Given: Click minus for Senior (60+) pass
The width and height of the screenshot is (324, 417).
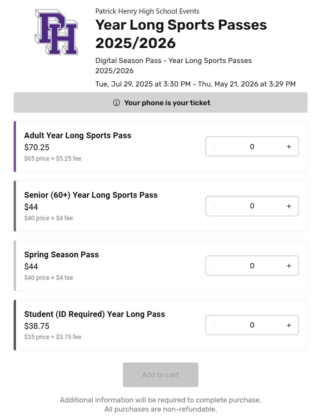Looking at the screenshot, I should tap(215, 206).
